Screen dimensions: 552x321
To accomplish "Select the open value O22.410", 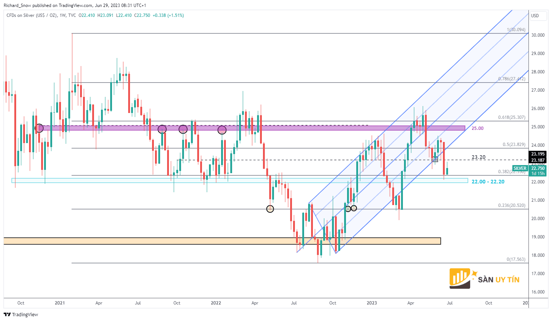I will point(87,15).
